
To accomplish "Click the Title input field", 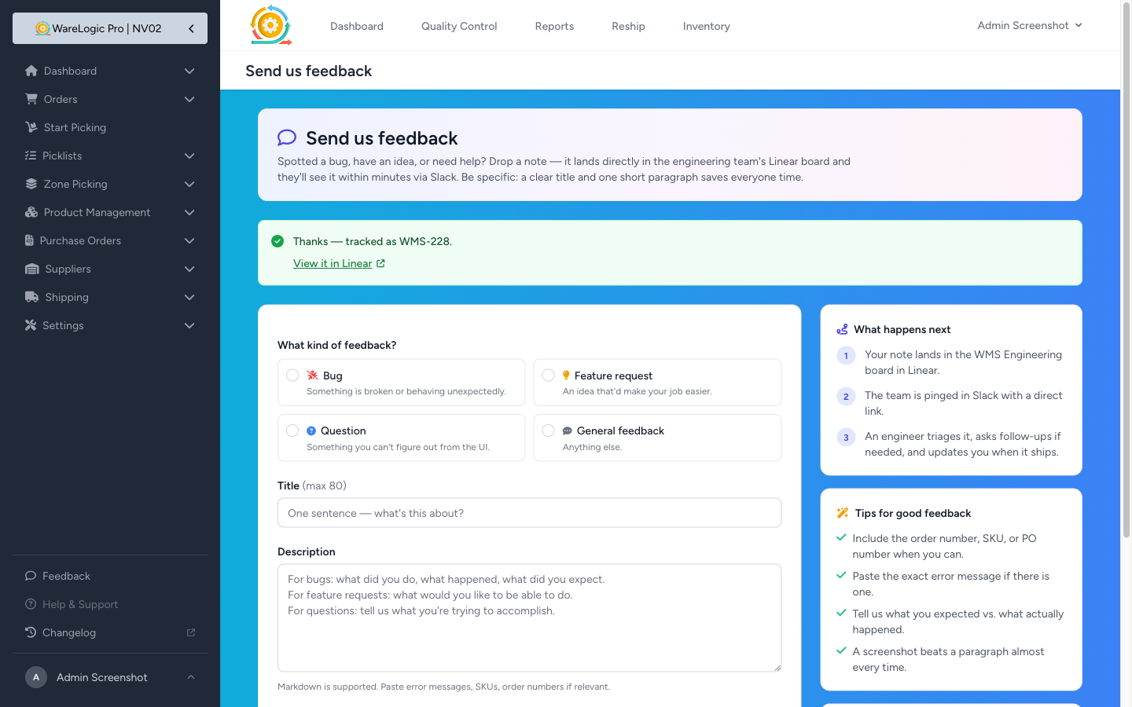I will tap(529, 513).
